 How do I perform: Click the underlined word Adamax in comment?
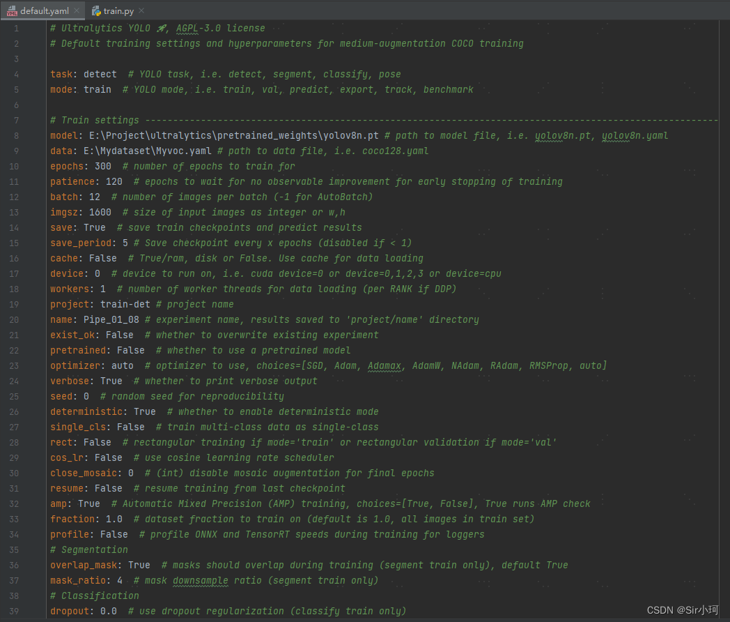point(385,366)
